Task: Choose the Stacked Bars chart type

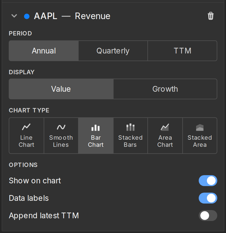Action: (x=130, y=136)
